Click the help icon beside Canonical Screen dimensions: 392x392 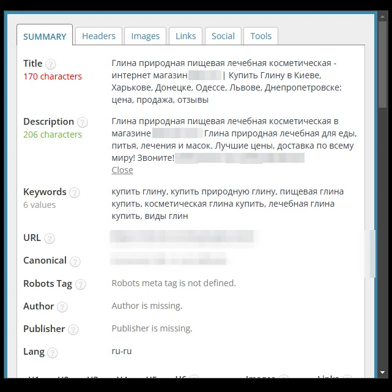click(x=75, y=261)
